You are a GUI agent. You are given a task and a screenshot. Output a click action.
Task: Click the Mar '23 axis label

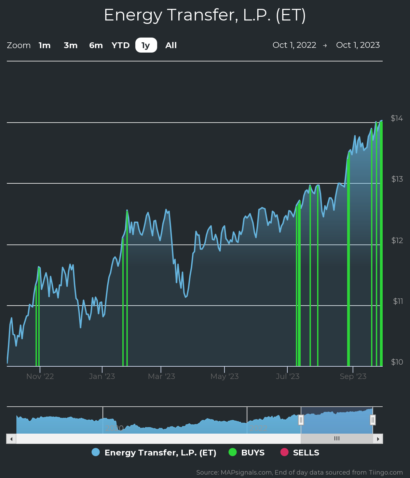pyautogui.click(x=161, y=376)
